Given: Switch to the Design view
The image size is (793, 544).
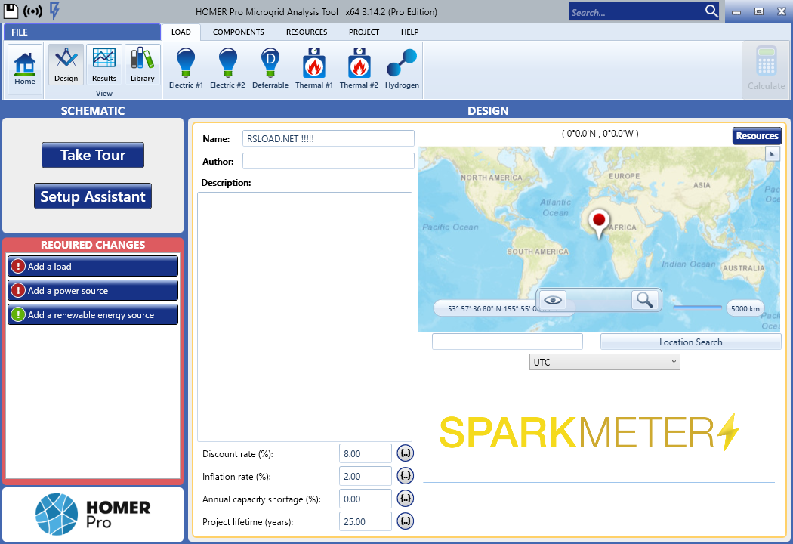Looking at the screenshot, I should pos(66,64).
